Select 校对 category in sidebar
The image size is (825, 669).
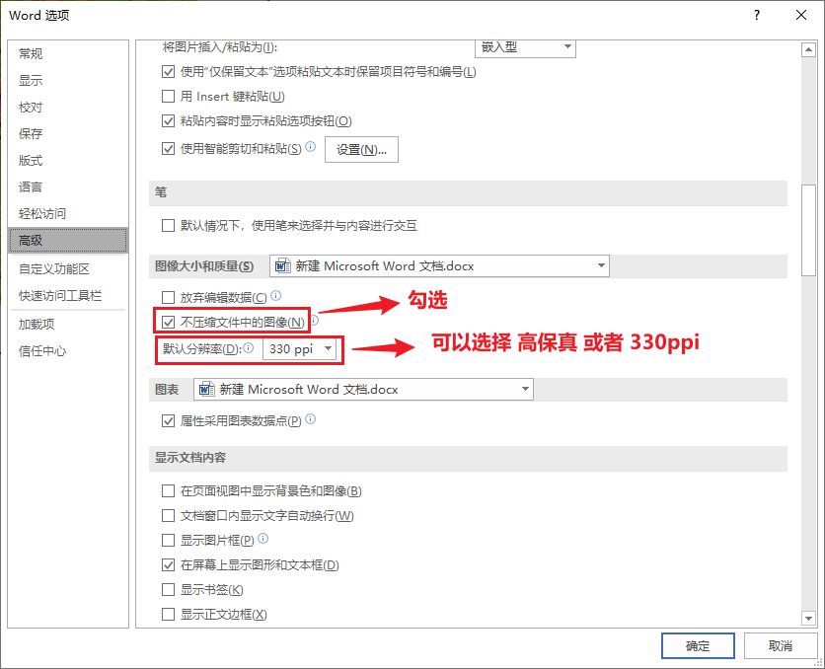click(68, 108)
